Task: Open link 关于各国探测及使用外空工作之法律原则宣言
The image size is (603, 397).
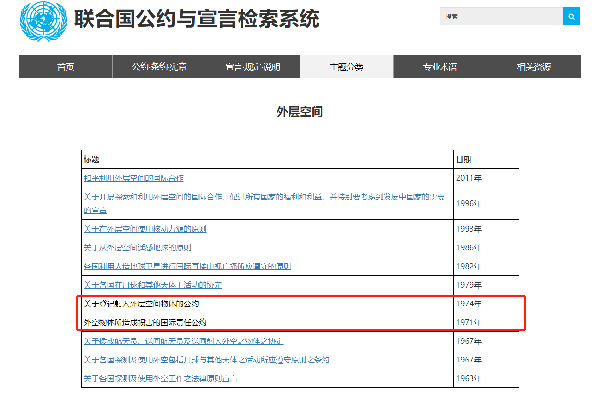Action: click(160, 379)
